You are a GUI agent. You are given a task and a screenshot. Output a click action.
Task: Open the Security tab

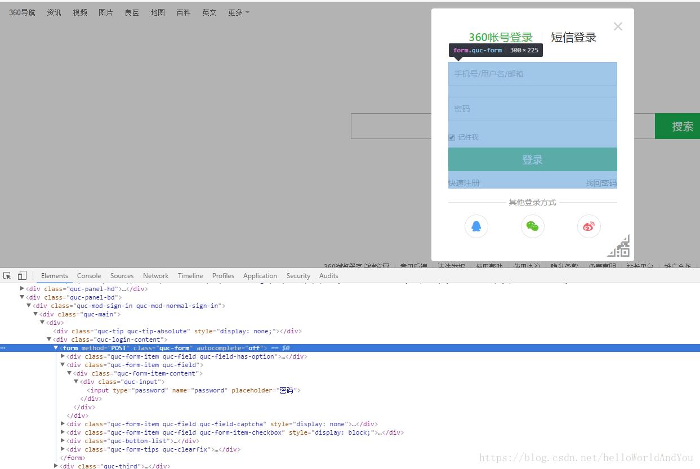298,276
